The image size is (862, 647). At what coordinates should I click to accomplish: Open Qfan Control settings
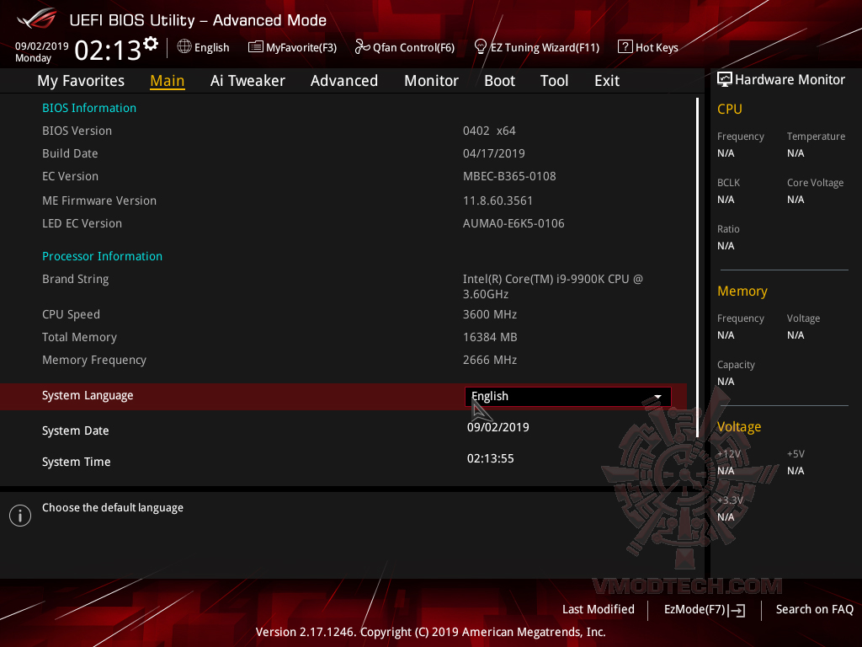pyautogui.click(x=405, y=47)
